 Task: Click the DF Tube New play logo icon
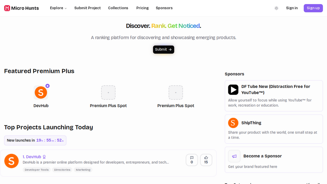pos(233,90)
